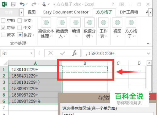
Task: Open the touch mode dropdown arrow
Action: [x=49, y=4]
